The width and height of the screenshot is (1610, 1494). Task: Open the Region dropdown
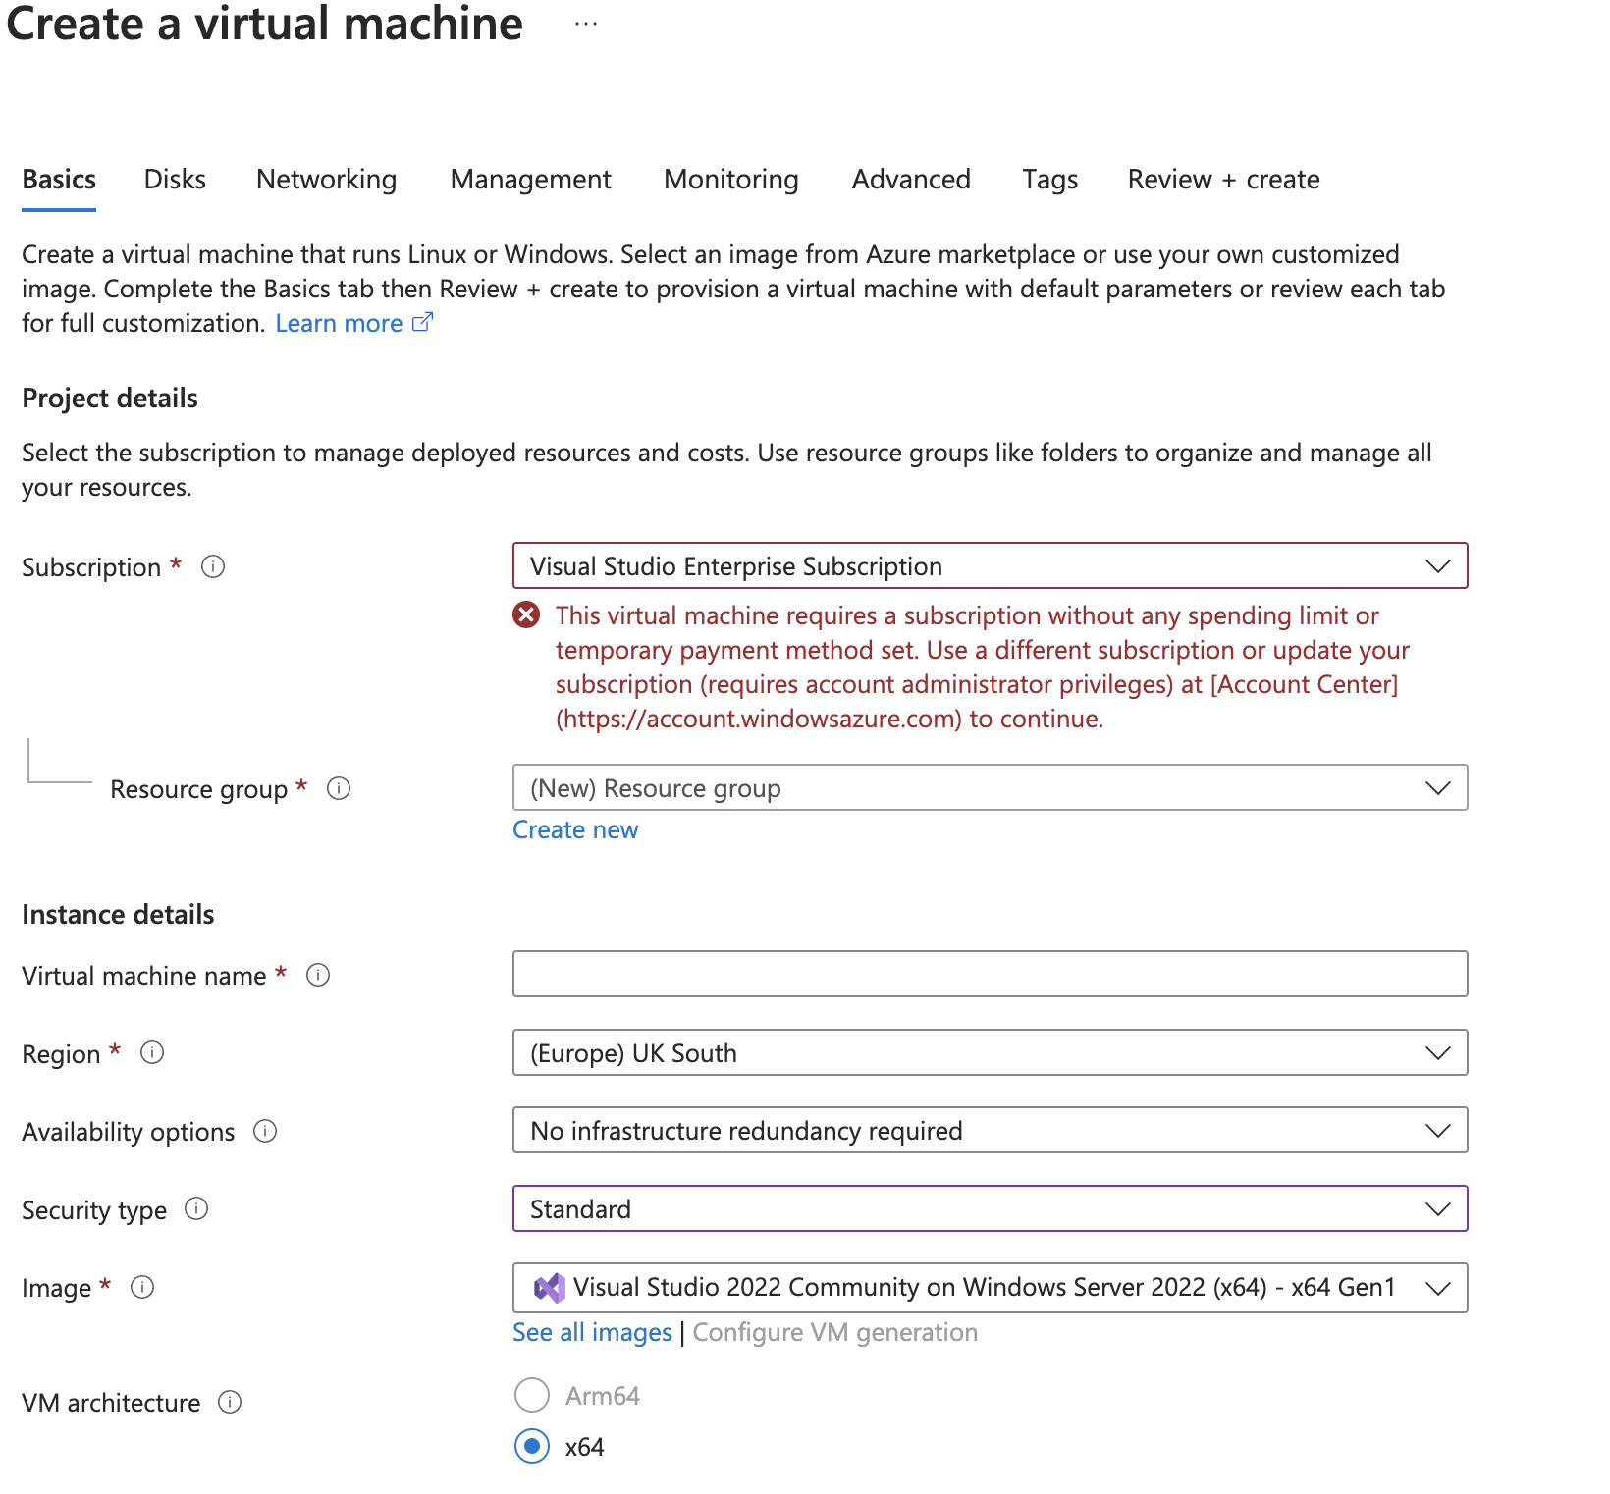click(990, 1052)
